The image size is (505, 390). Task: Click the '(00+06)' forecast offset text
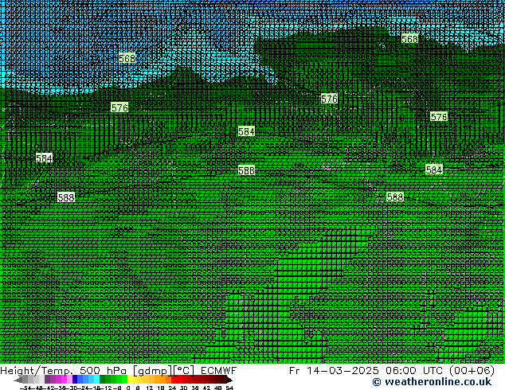coord(472,371)
